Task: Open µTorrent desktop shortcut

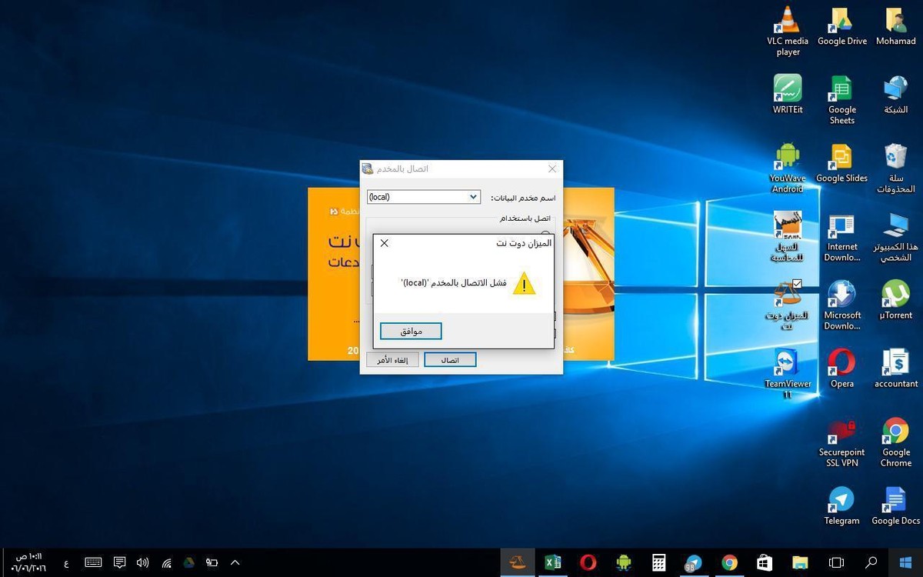Action: pyautogui.click(x=895, y=300)
